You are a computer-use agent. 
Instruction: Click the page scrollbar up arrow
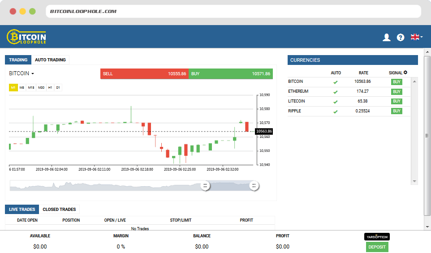tap(427, 51)
